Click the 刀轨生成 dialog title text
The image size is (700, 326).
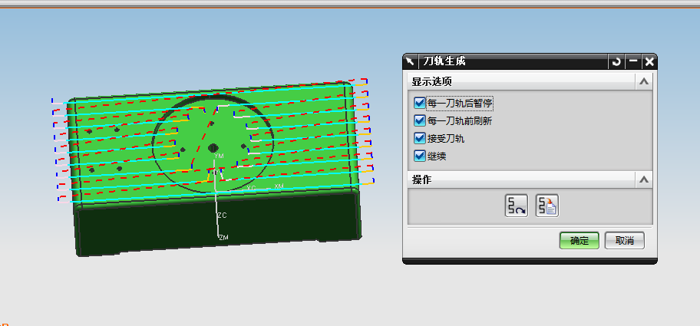444,61
